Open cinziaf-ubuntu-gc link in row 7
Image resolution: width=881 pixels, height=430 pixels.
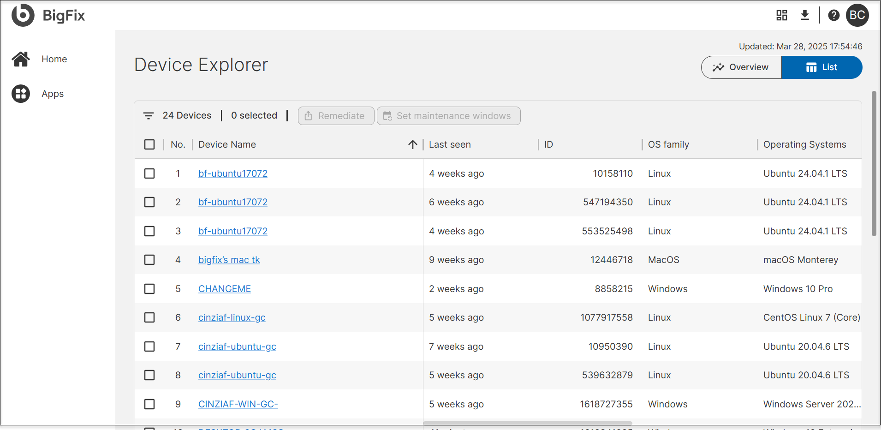click(237, 346)
